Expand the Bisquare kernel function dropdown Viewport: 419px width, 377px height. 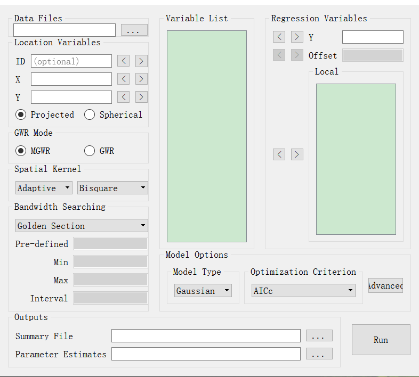pos(112,188)
